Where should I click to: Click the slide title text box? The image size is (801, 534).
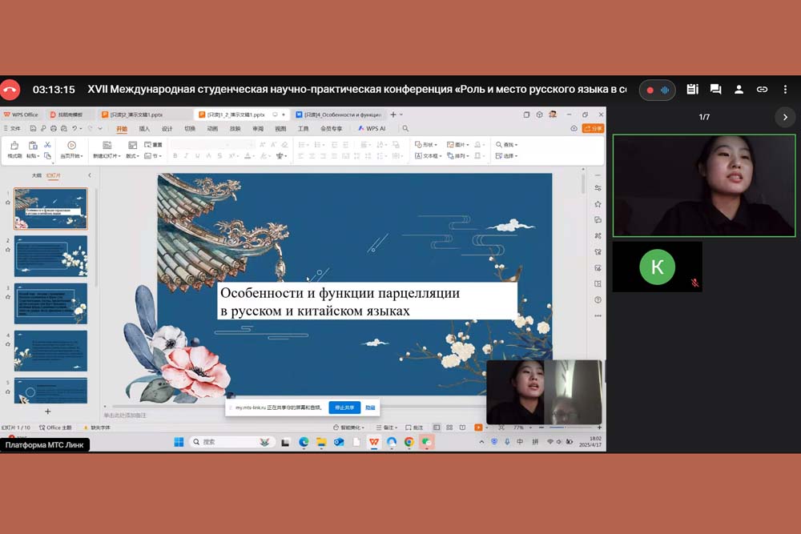(x=368, y=301)
